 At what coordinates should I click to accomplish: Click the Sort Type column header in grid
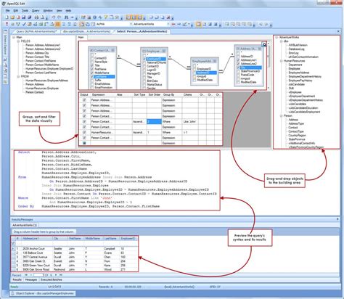click(139, 94)
